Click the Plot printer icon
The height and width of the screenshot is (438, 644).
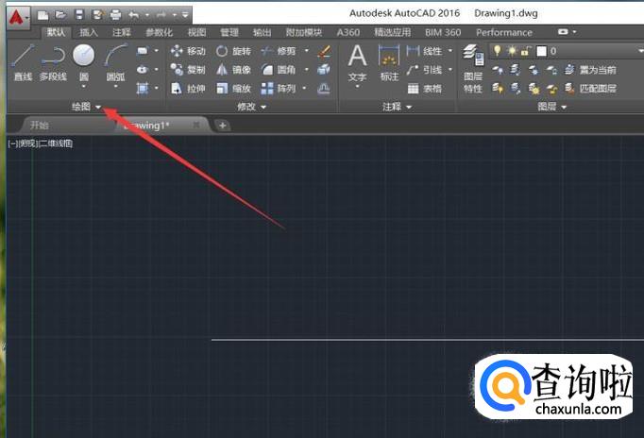116,15
